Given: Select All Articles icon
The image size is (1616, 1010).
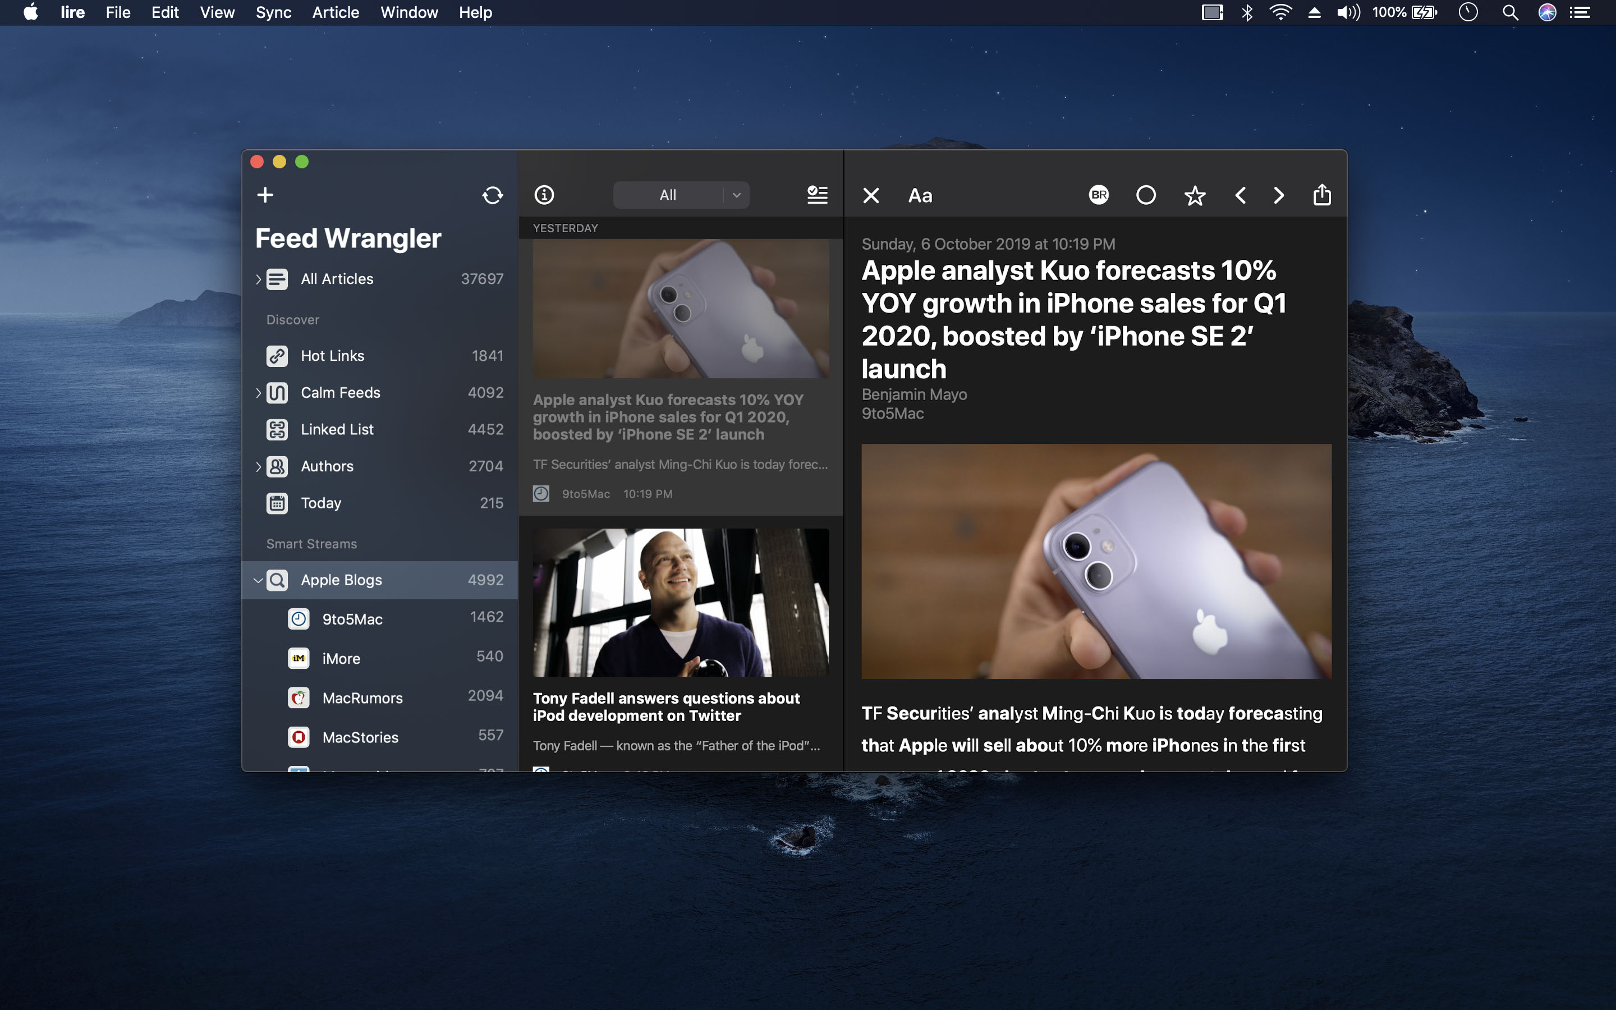Looking at the screenshot, I should coord(277,279).
